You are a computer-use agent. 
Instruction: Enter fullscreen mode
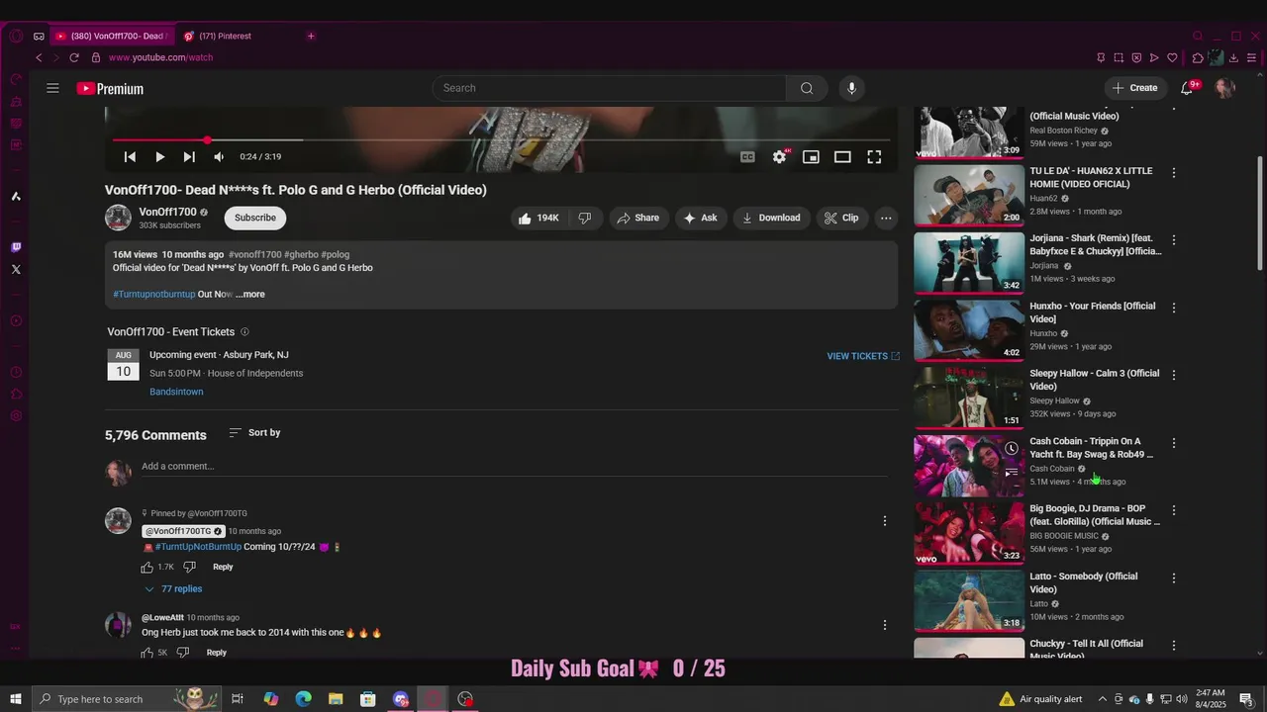tap(874, 157)
